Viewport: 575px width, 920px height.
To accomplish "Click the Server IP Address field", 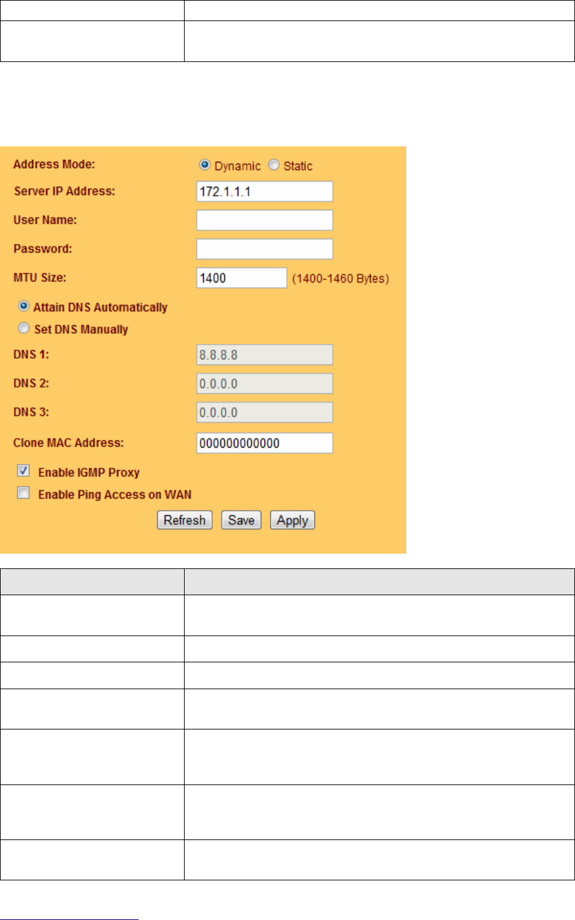I will pos(264,192).
